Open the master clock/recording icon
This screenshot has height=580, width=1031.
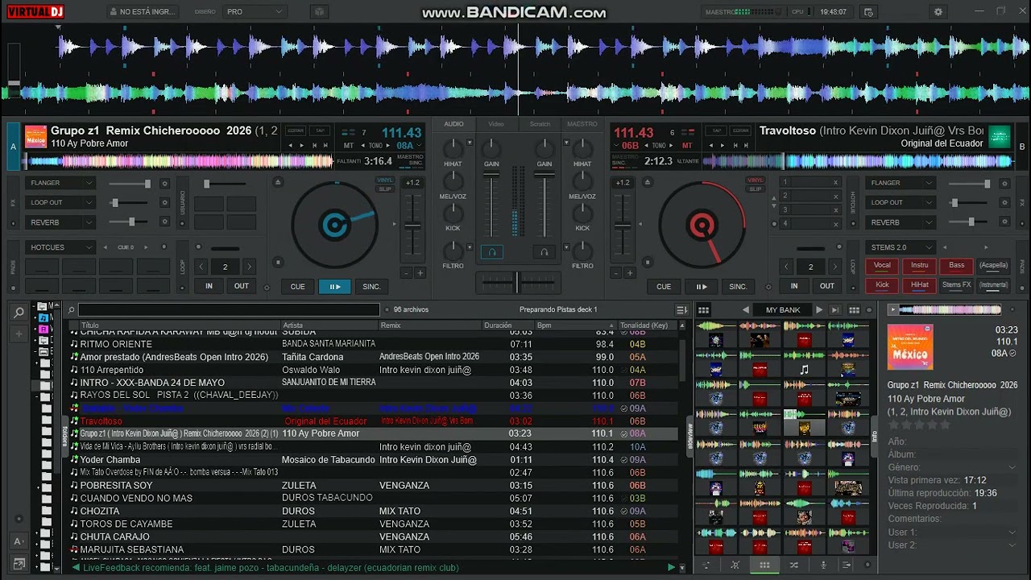tap(867, 12)
